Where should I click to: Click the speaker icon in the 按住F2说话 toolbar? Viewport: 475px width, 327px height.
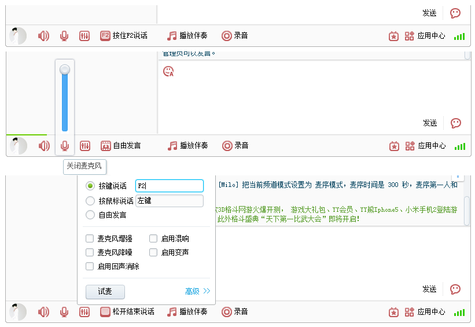pyautogui.click(x=43, y=36)
